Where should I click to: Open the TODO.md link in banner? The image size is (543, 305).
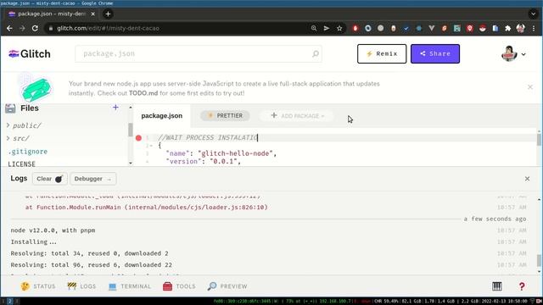point(143,93)
